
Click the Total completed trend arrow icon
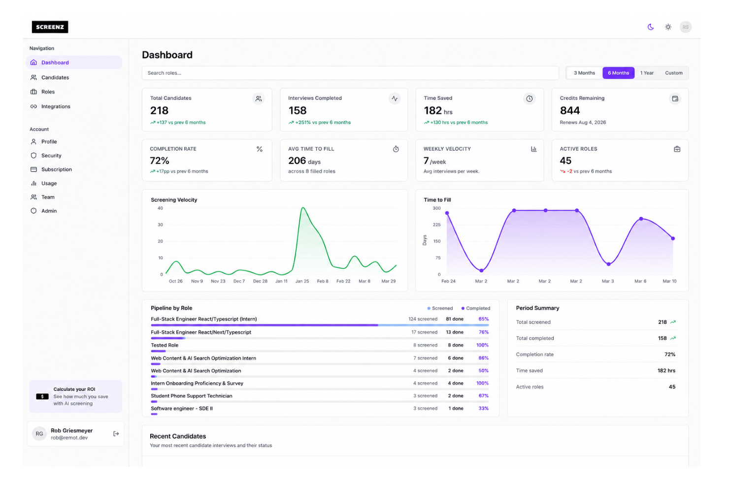click(x=673, y=338)
